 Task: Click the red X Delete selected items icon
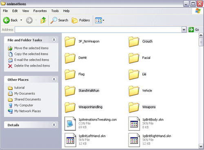point(10,66)
